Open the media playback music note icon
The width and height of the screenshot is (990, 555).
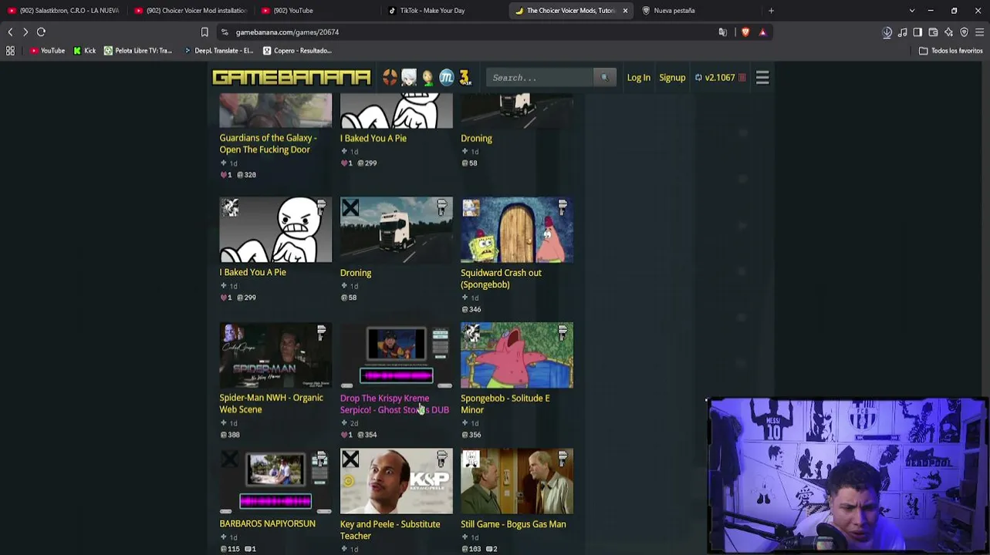click(x=902, y=32)
